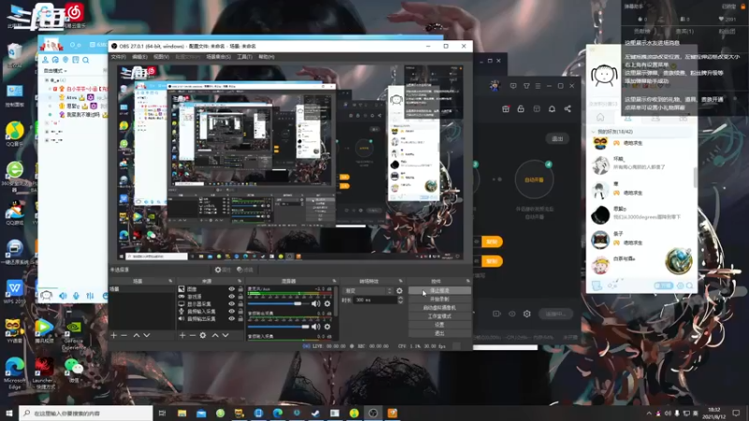The height and width of the screenshot is (421, 749).
Task: Collapse the 我的好友 friends group
Action: click(594, 132)
